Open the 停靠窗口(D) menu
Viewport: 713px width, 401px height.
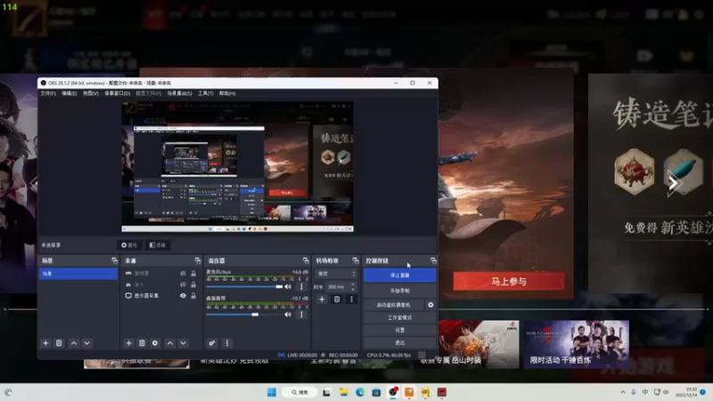tap(118, 94)
